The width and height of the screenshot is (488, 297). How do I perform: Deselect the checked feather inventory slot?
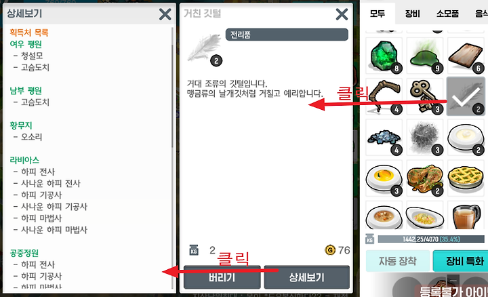pyautogui.click(x=466, y=96)
